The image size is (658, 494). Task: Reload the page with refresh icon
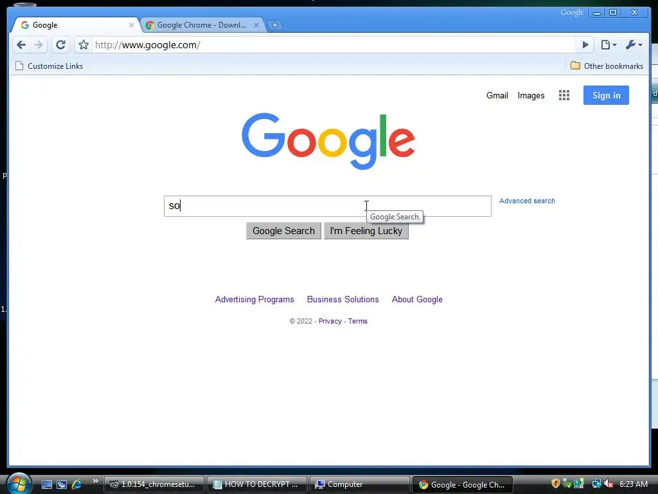pyautogui.click(x=61, y=44)
